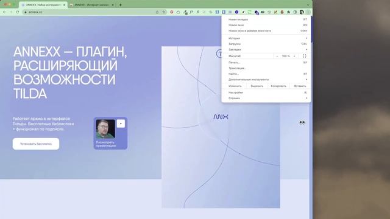Click 'Вырезать' in the edit row
The height and width of the screenshot is (219, 390).
[257, 86]
